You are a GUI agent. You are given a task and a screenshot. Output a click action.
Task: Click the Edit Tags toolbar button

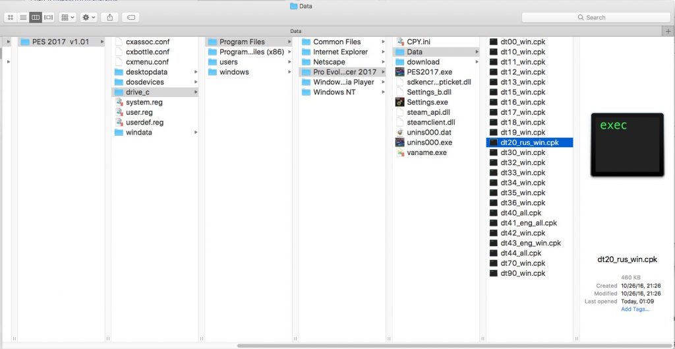(x=131, y=17)
